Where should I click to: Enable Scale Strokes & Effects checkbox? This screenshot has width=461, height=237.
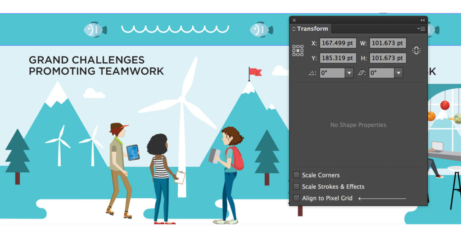point(296,186)
